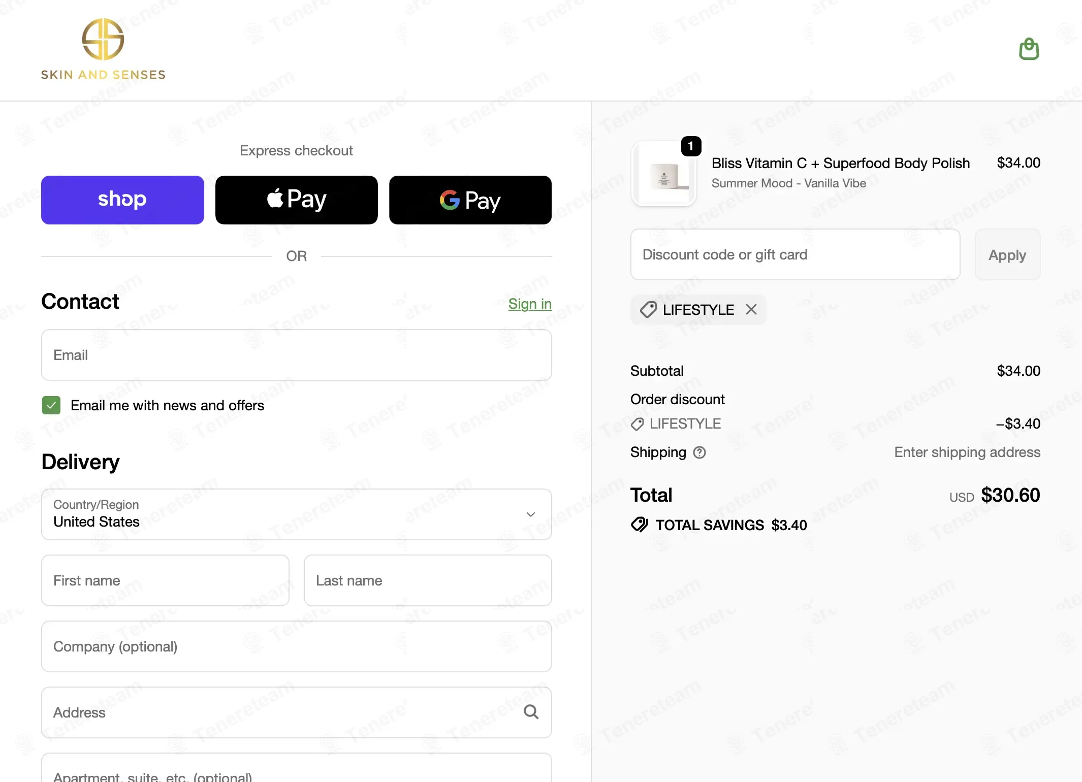
Task: Choose Apple Pay express checkout
Action: click(297, 200)
